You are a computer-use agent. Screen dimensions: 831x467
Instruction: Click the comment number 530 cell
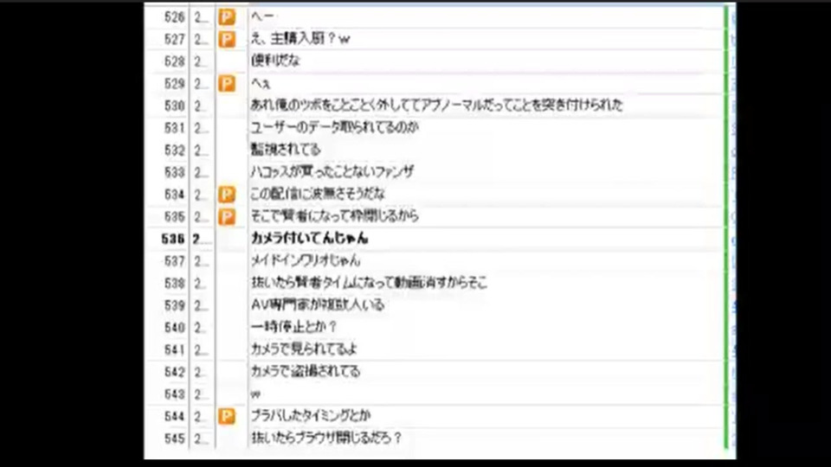(174, 106)
